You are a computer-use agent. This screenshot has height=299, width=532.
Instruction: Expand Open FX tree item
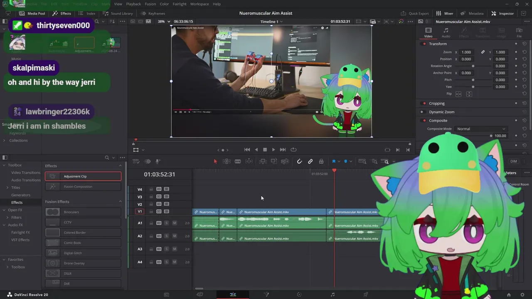coord(4,210)
